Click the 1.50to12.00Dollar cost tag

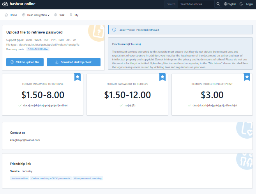38,49
